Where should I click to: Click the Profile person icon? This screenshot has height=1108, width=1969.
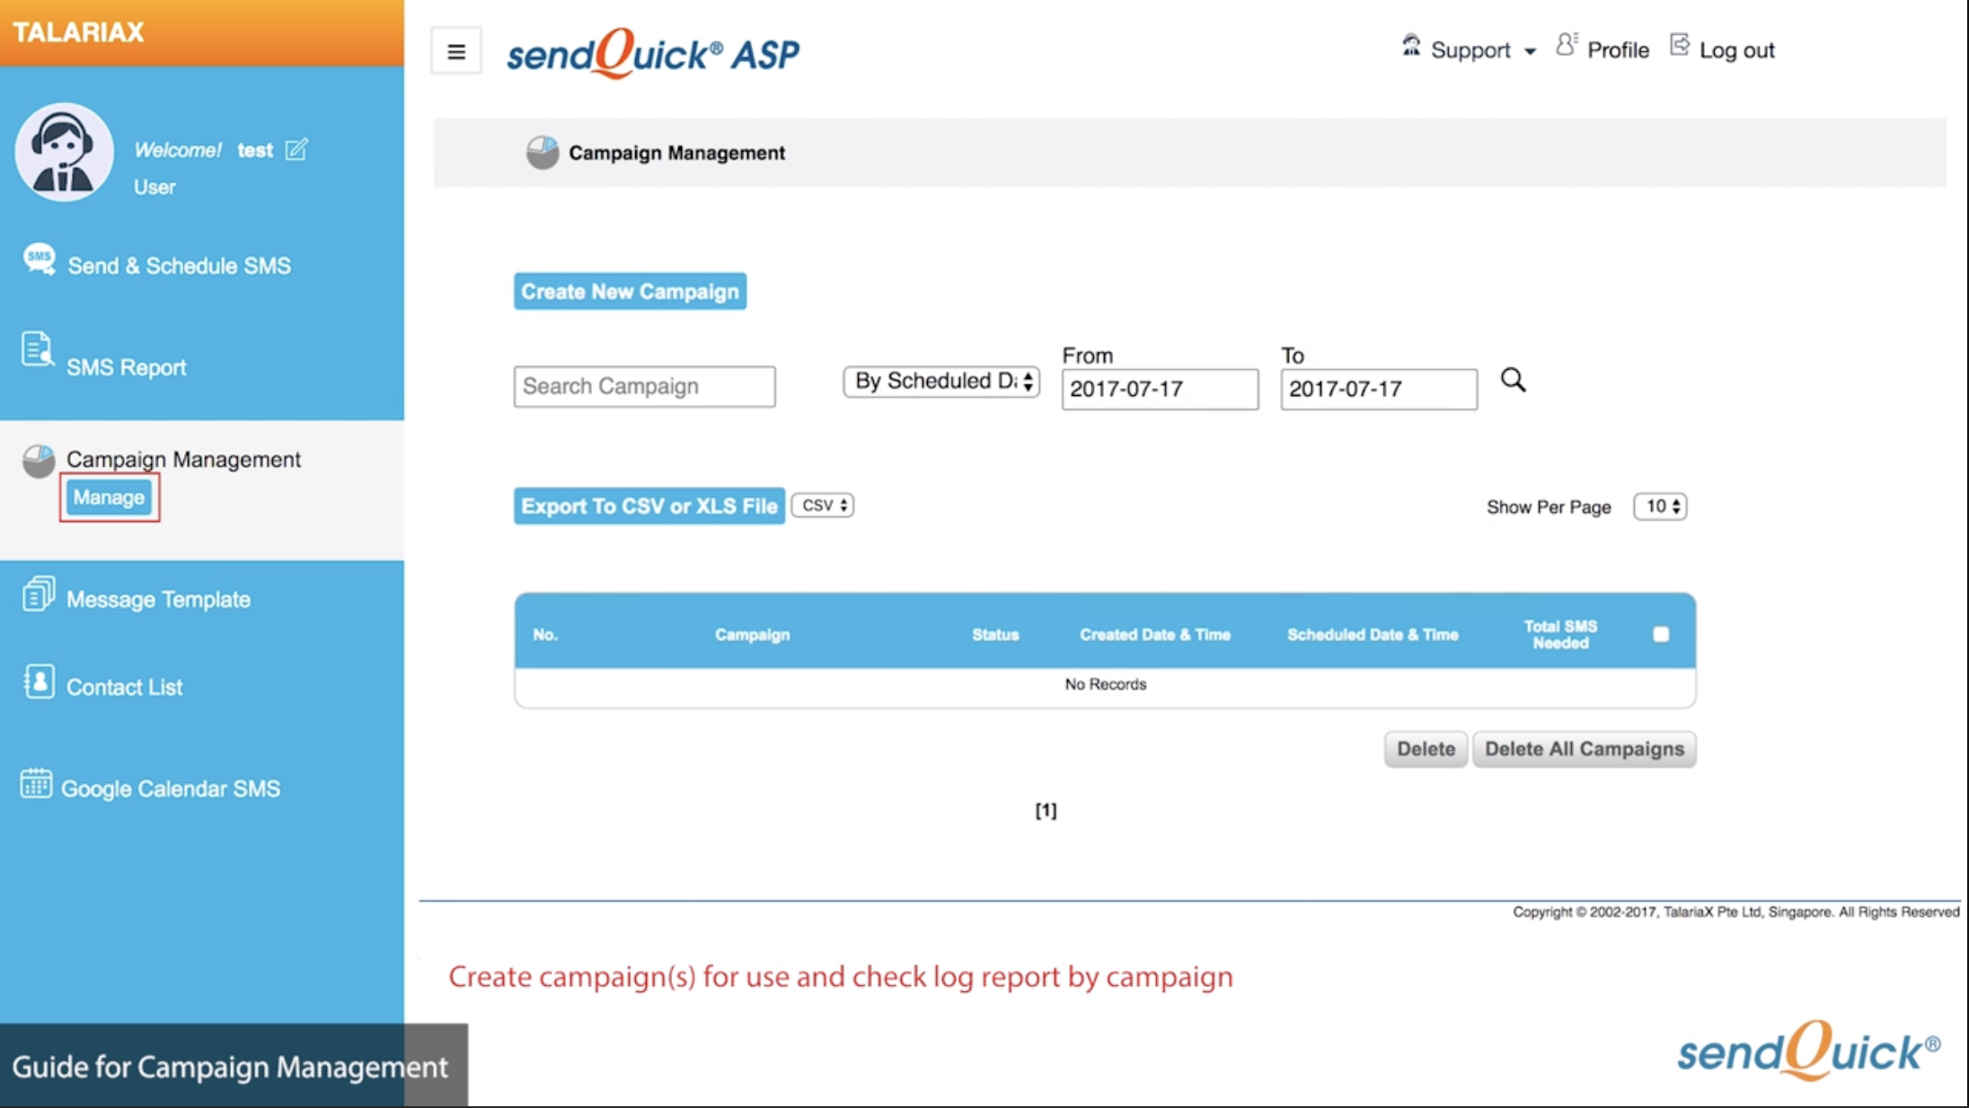point(1567,44)
